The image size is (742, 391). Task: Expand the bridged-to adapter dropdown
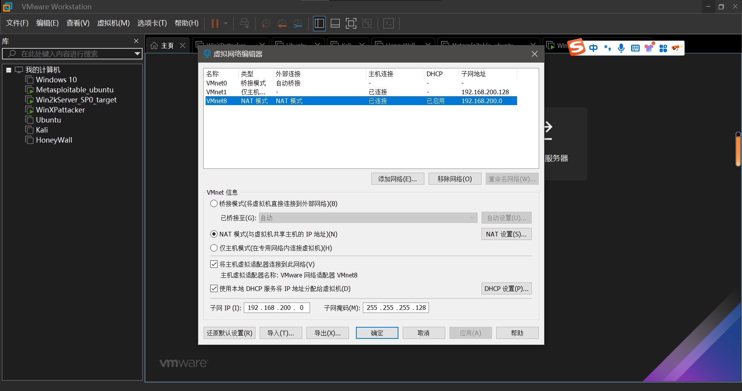[472, 218]
